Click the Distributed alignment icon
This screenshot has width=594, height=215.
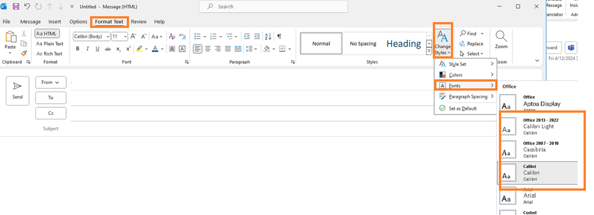pyautogui.click(x=238, y=49)
